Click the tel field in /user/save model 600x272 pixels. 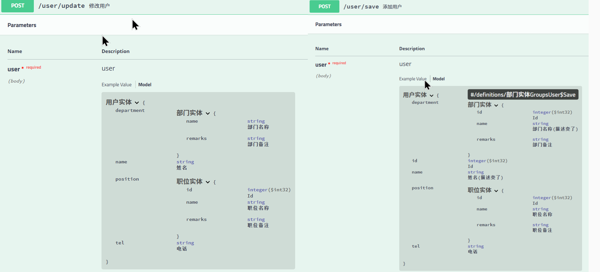[416, 246]
